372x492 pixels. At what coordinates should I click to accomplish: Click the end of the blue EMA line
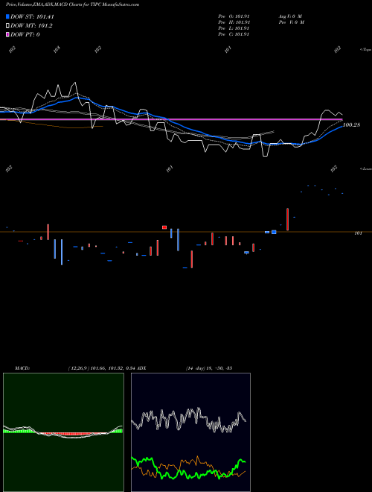pos(342,126)
